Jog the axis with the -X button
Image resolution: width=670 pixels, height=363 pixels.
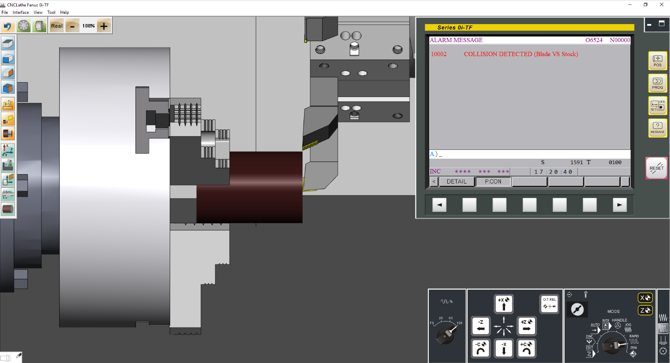pyautogui.click(x=504, y=348)
